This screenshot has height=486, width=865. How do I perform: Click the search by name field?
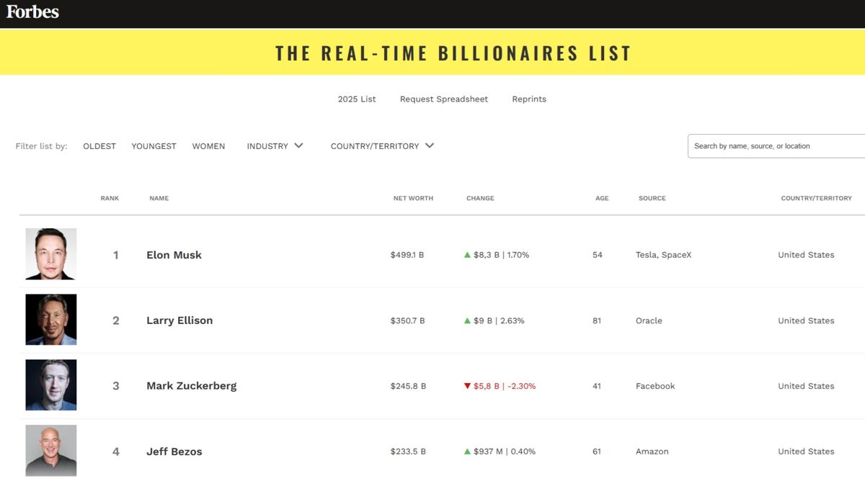[x=775, y=146]
